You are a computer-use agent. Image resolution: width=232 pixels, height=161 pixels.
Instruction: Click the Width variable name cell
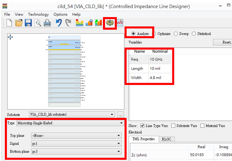[x=139, y=78]
